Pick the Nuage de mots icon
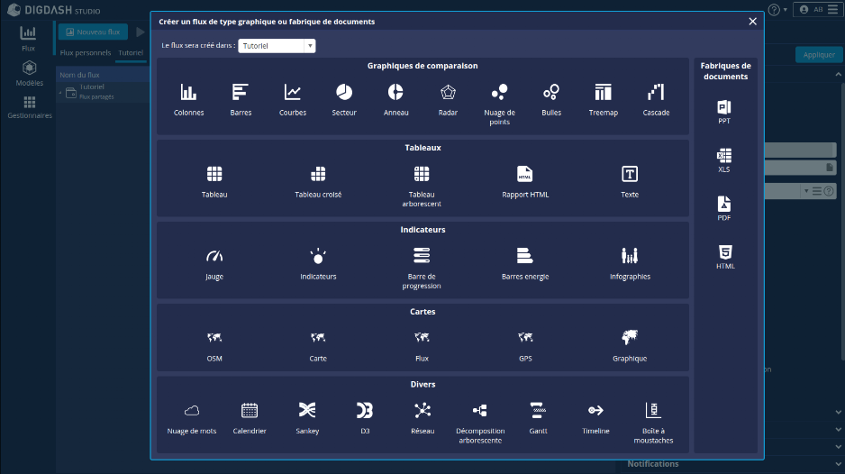845x474 pixels. 192,411
